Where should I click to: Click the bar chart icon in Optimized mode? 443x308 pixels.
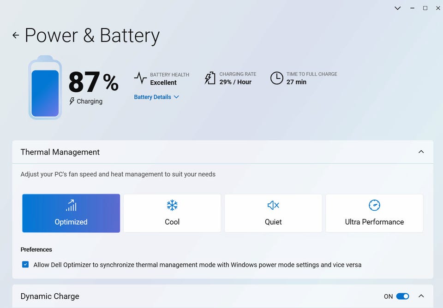tap(71, 205)
